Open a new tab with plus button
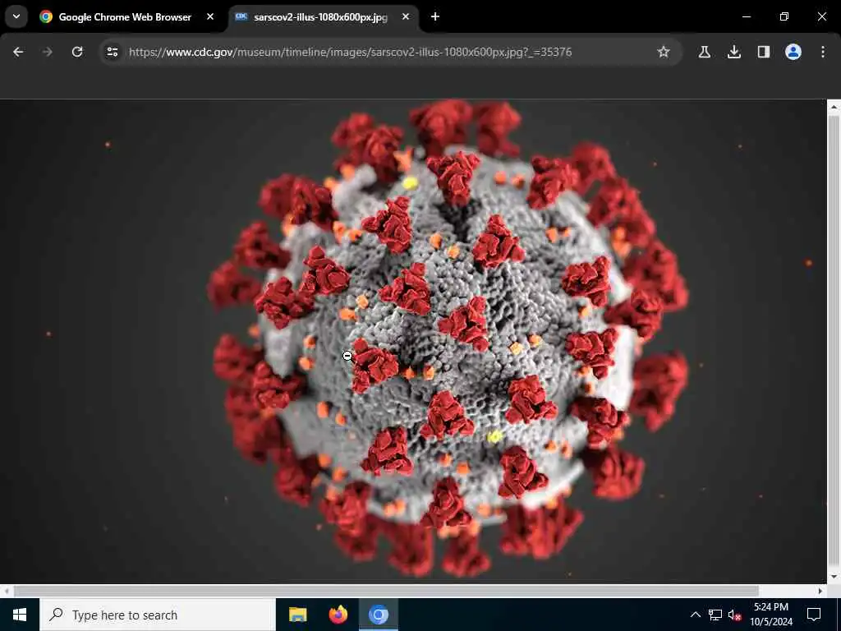 coord(435,16)
